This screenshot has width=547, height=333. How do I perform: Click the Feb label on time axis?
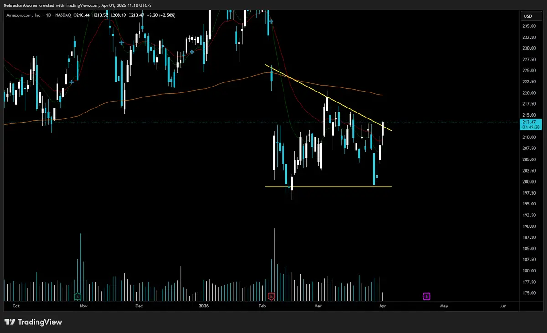click(262, 307)
